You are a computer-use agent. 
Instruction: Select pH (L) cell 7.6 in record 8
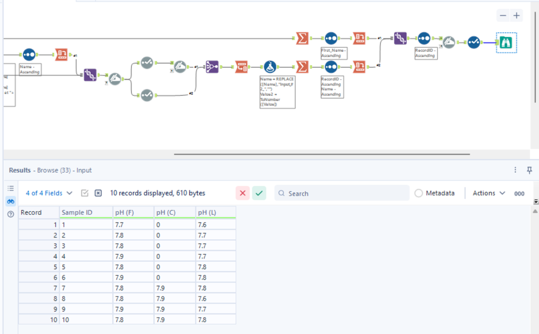click(216, 298)
